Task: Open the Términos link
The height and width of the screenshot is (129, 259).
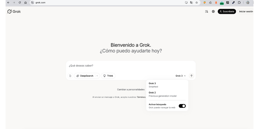Action: pyautogui.click(x=141, y=97)
